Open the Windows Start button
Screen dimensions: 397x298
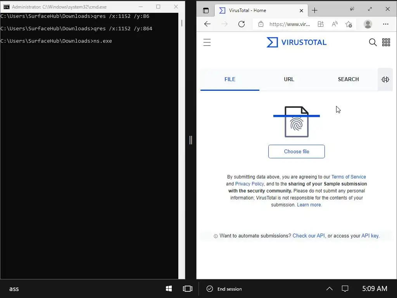169,289
